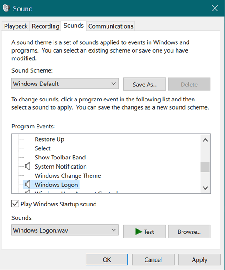
Task: Click the Apply button
Action: click(199, 259)
